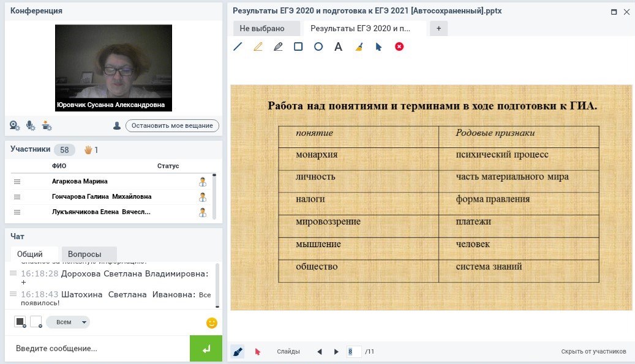Open message menu for Дорохова Светлана Владимировна

point(13,273)
